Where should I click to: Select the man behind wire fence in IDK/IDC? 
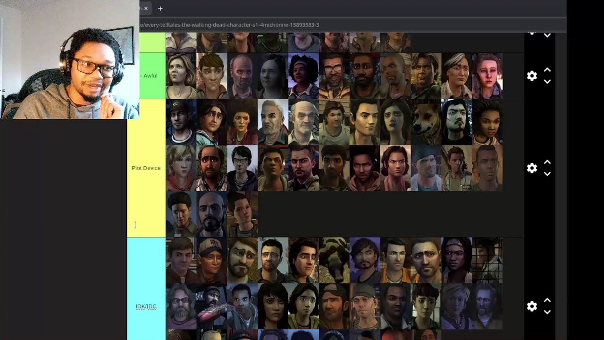(487, 260)
